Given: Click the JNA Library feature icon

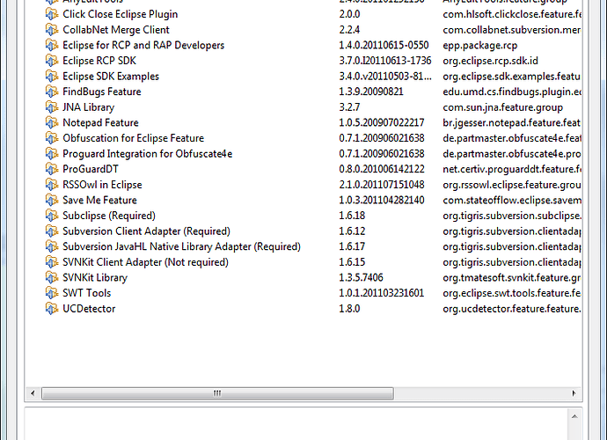Looking at the screenshot, I should (x=52, y=107).
